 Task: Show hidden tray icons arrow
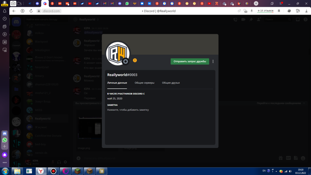pyautogui.click(x=276, y=171)
